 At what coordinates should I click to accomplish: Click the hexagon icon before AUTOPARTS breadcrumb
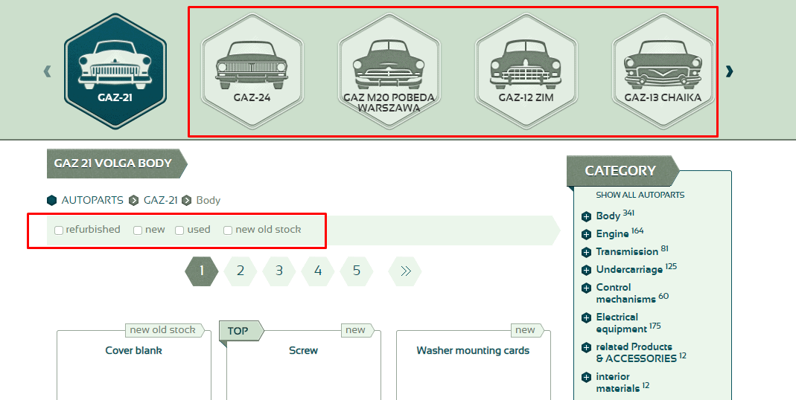coord(52,200)
